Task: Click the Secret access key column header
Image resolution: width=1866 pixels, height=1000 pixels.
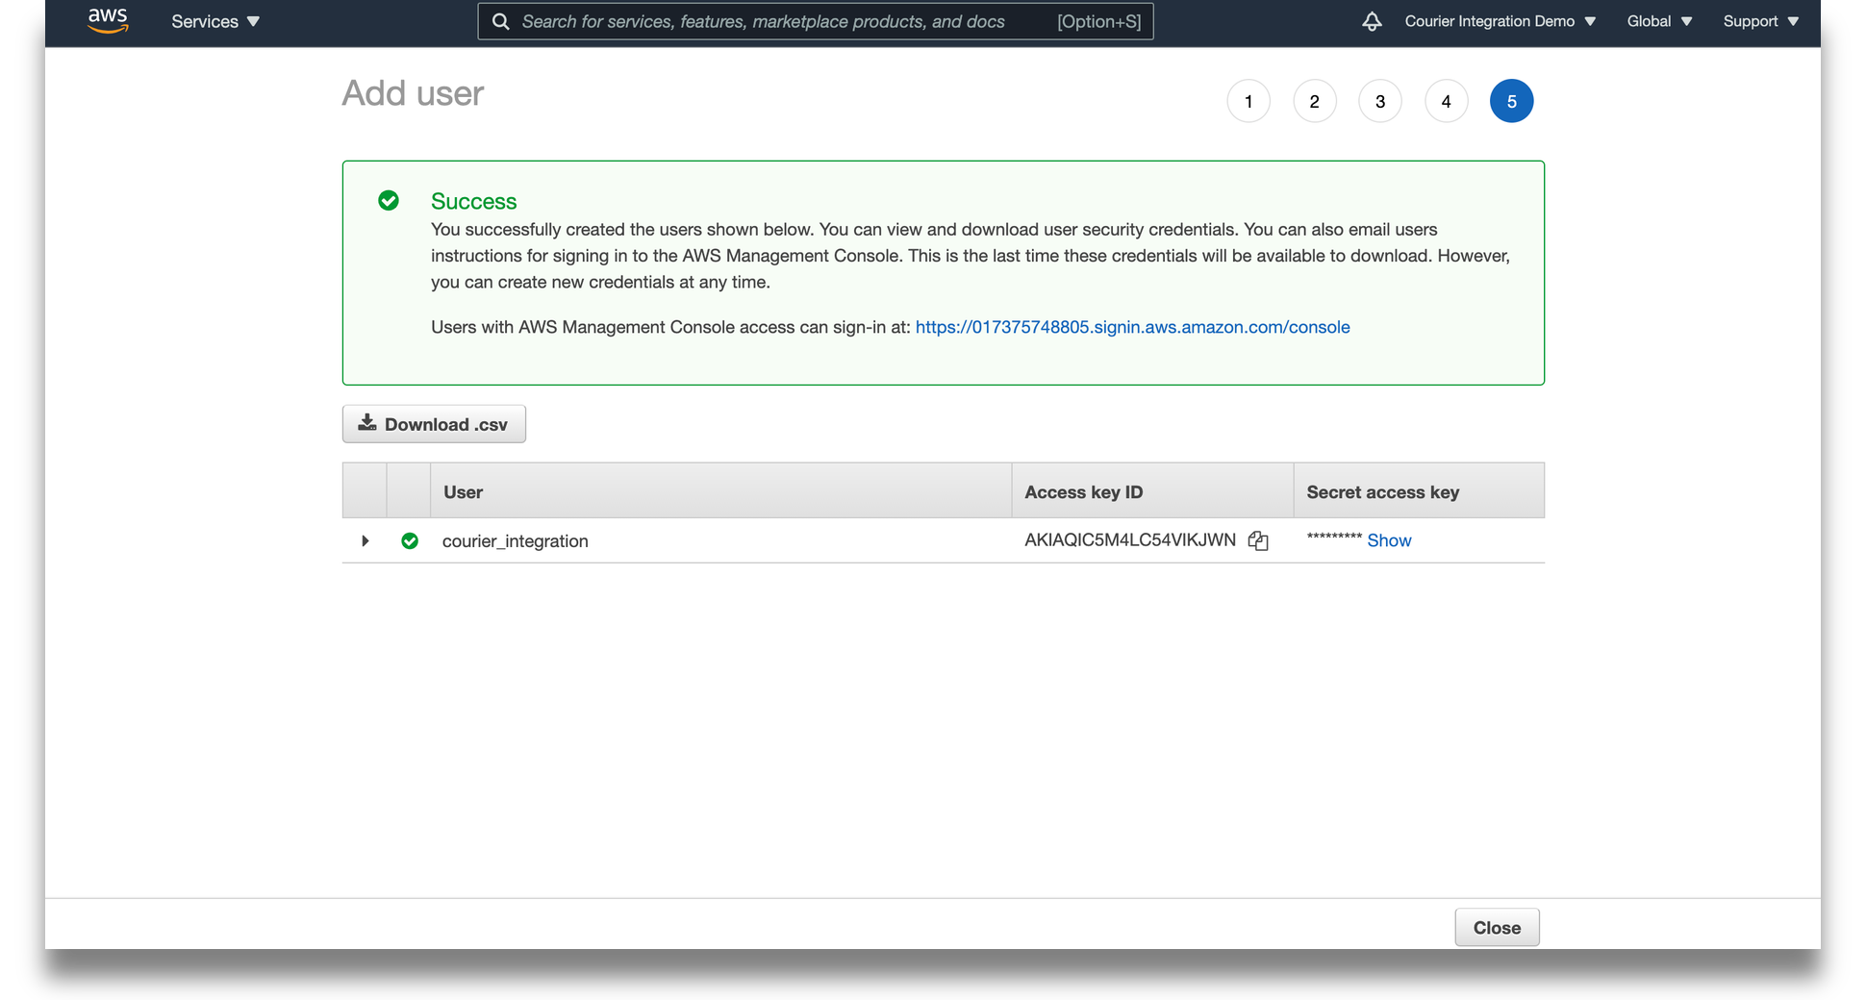Action: 1419,491
